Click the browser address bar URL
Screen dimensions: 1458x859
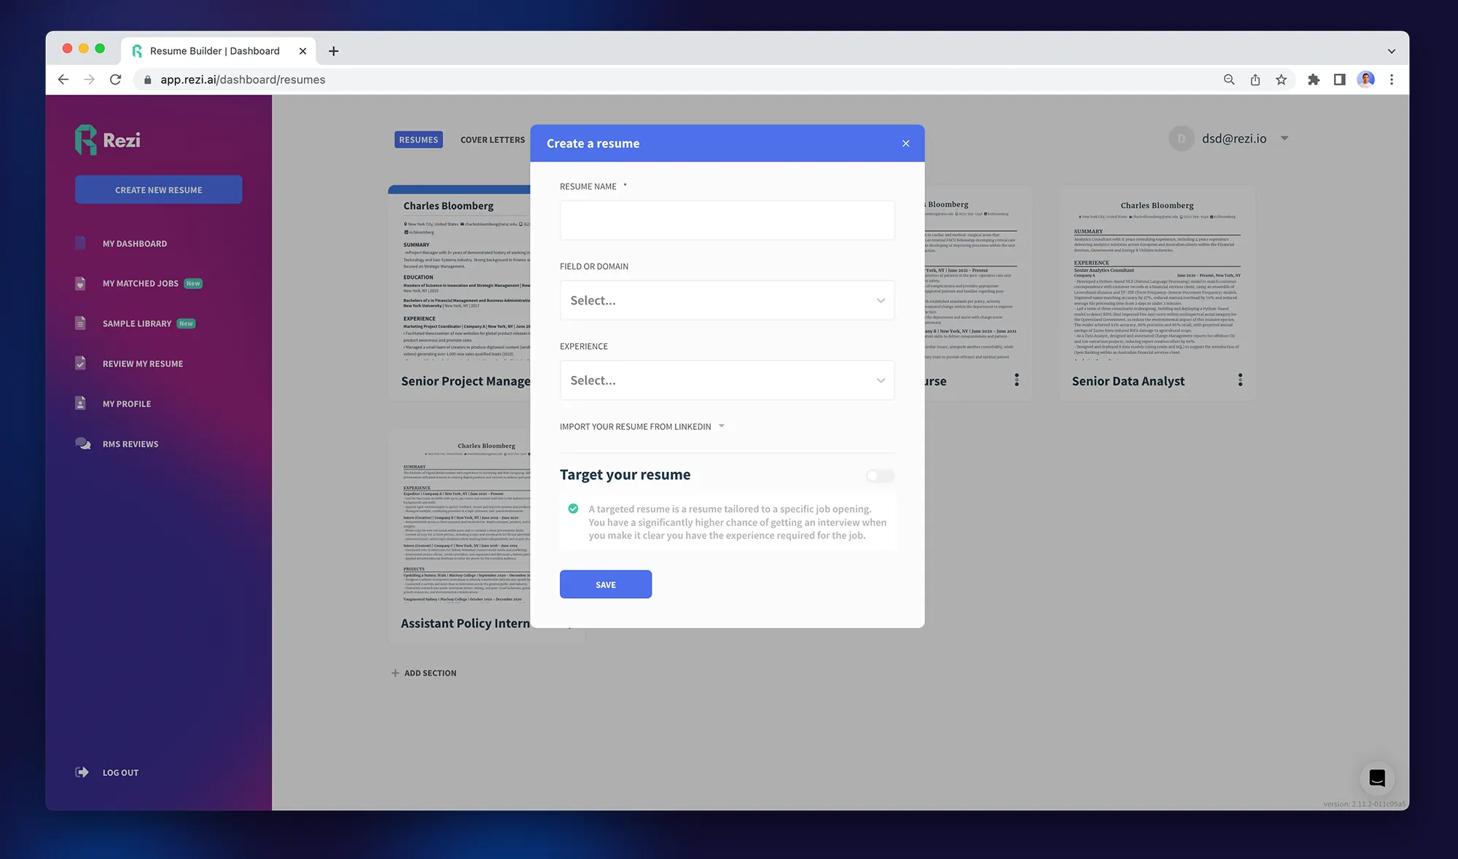[x=243, y=79]
